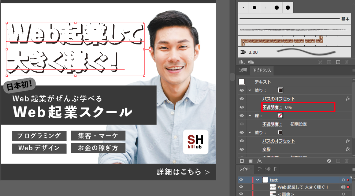Toggle the eye for 不透明度 0% row

pyautogui.click(x=242, y=107)
